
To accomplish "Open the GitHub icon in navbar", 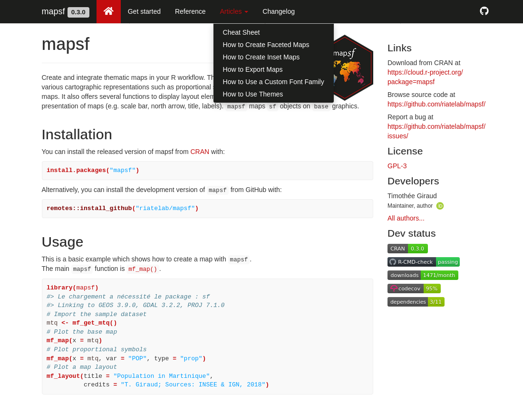I will tap(484, 11).
